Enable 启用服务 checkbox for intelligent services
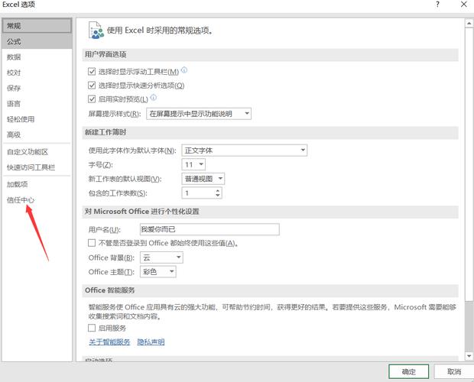This screenshot has height=382, width=474. pos(93,328)
